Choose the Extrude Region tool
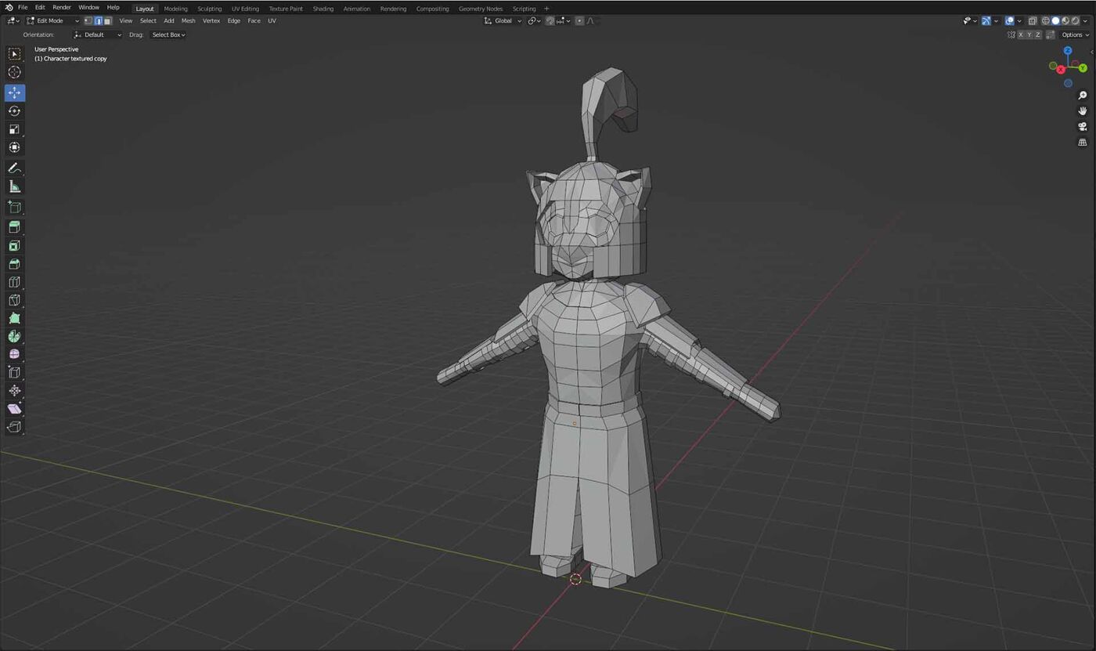This screenshot has height=651, width=1096. (x=14, y=227)
